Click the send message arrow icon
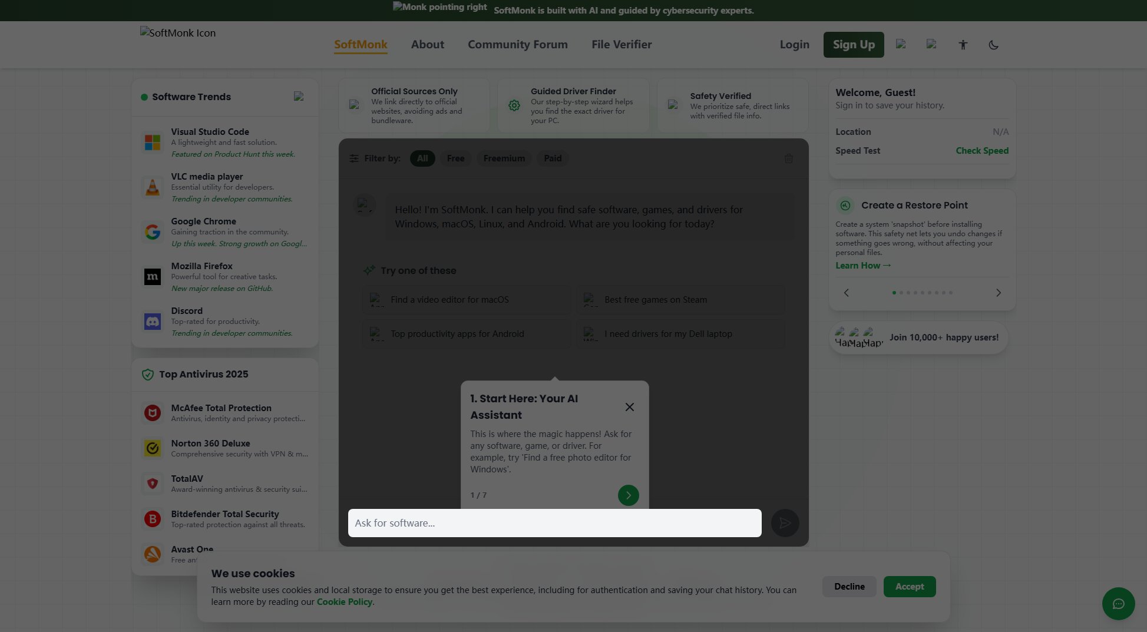1147x632 pixels. pos(785,523)
